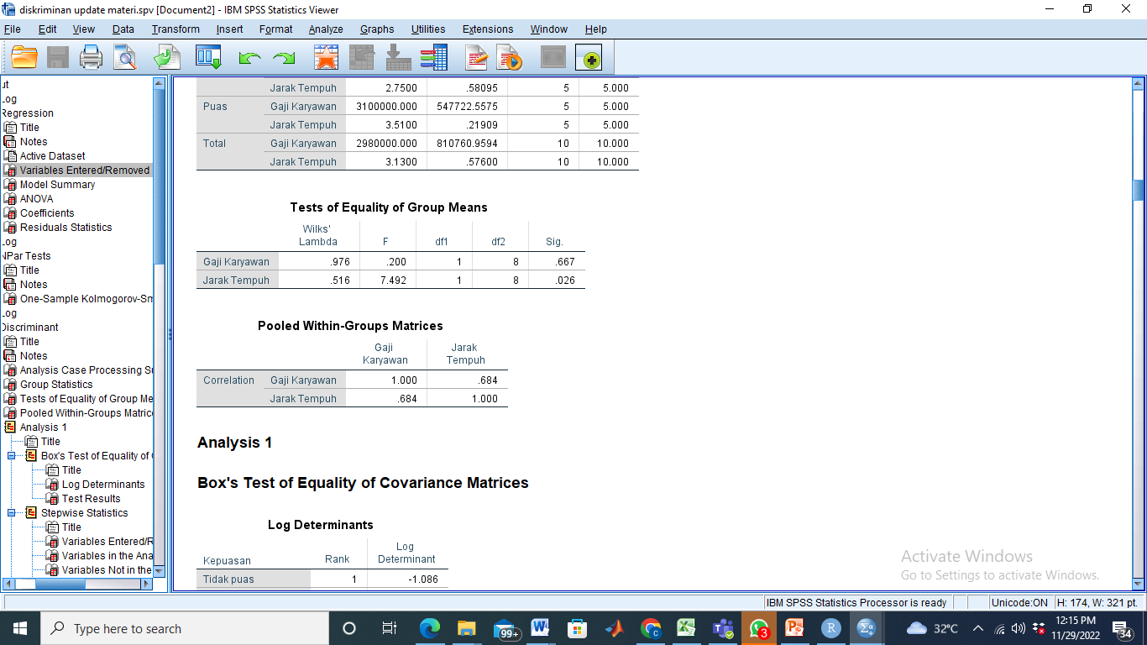The width and height of the screenshot is (1147, 645).
Task: Click the outline pane scroll-down arrow
Action: [x=160, y=570]
